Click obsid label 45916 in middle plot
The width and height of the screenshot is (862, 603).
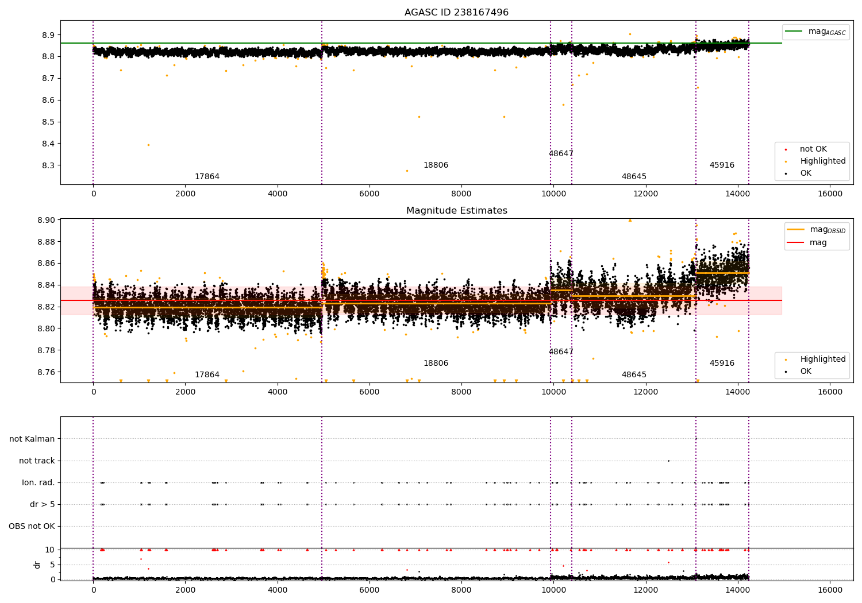click(722, 364)
